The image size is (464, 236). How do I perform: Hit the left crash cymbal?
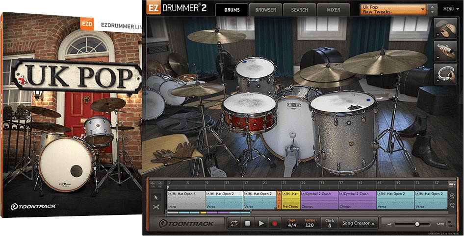pos(217,36)
